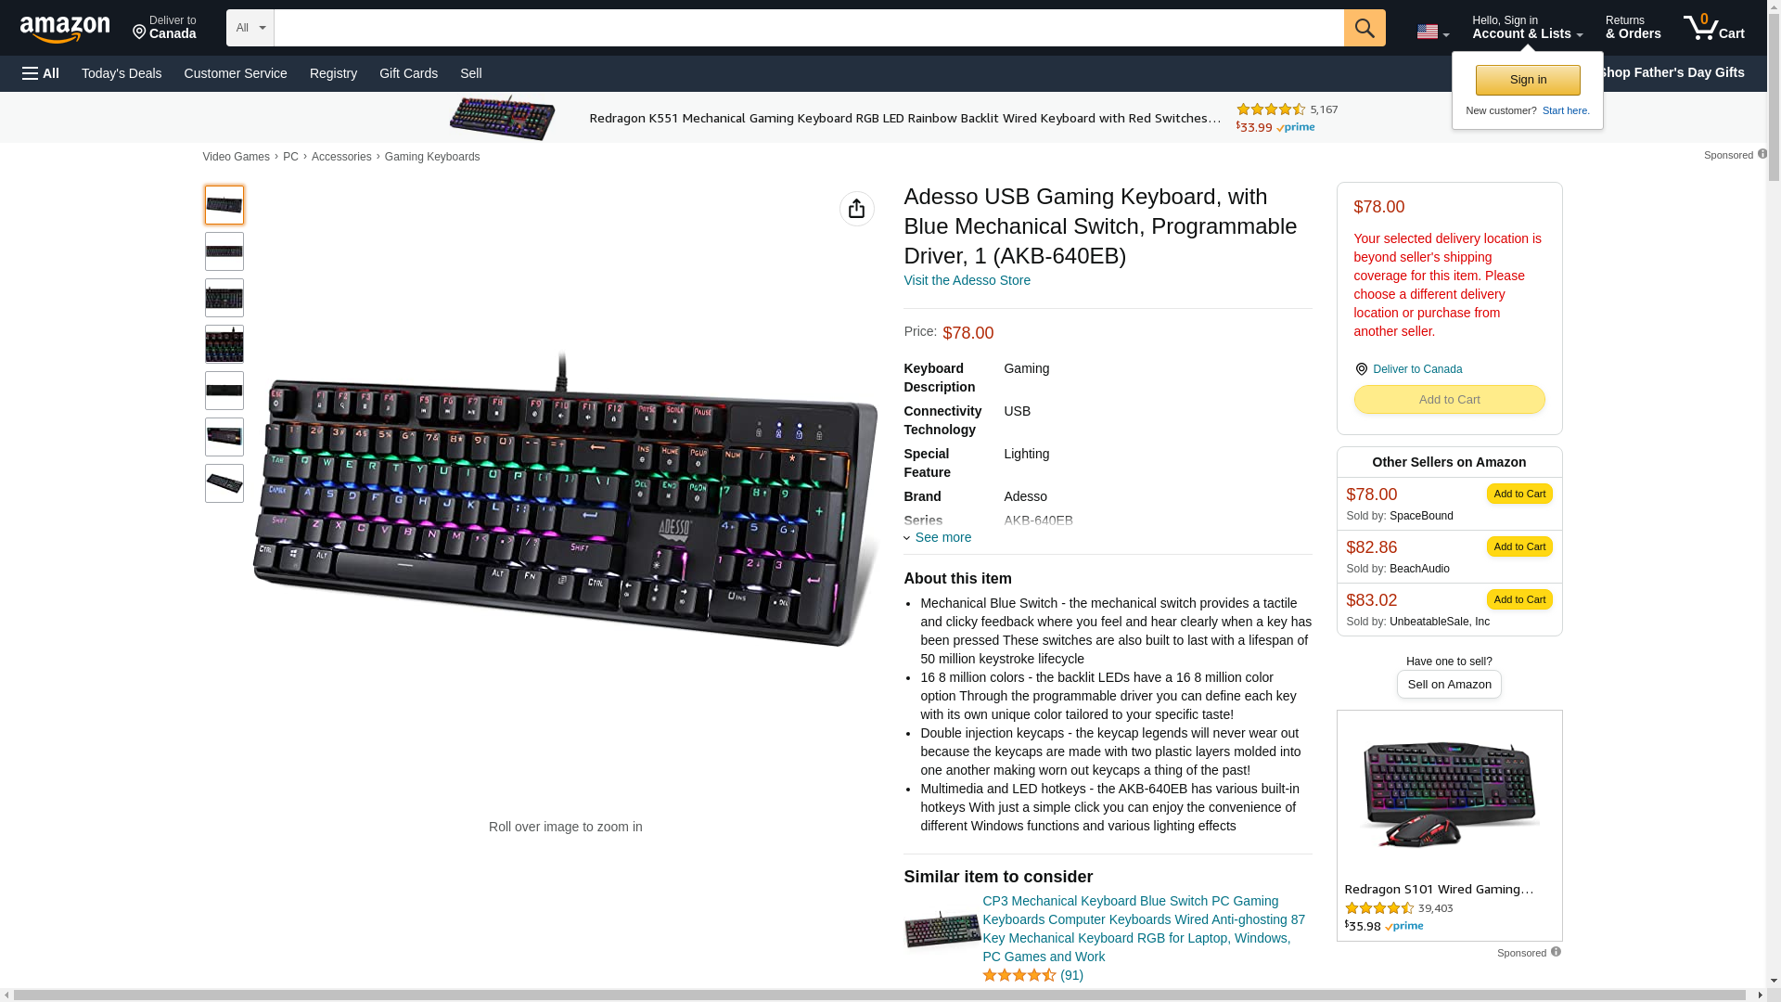The height and width of the screenshot is (1002, 1781).
Task: Click the Deliver to Canada location icon
Action: pos(1361,369)
